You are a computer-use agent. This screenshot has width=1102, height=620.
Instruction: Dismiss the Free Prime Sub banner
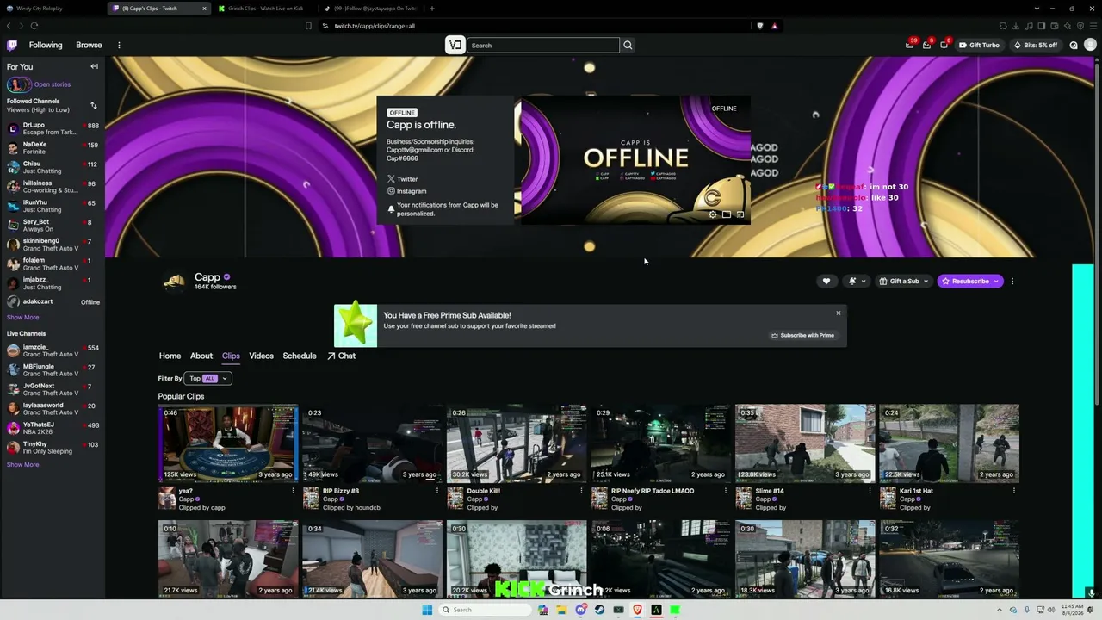click(838, 313)
